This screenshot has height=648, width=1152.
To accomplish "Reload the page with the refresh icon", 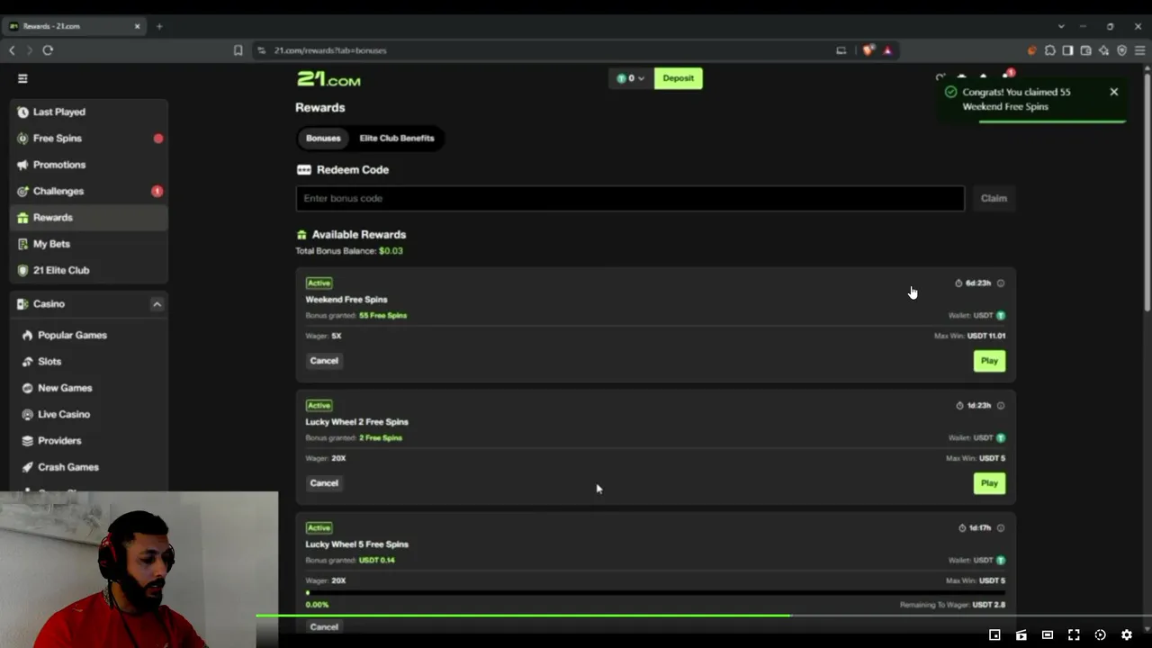I will (x=48, y=50).
